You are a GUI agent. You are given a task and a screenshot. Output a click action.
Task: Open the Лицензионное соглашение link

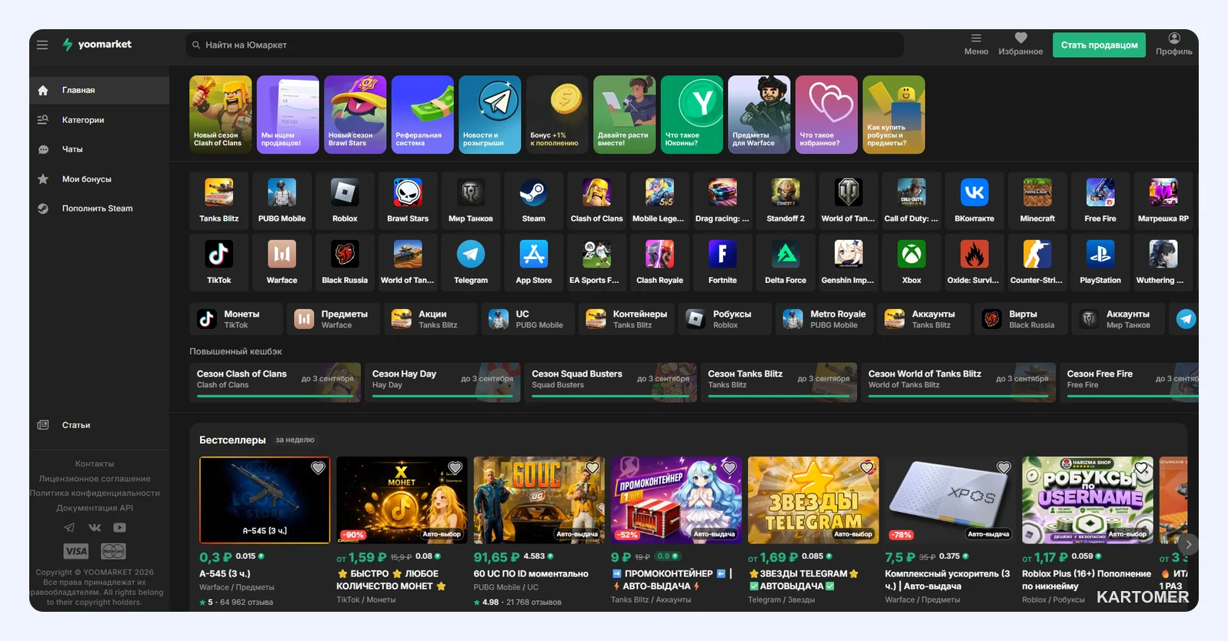coord(95,479)
